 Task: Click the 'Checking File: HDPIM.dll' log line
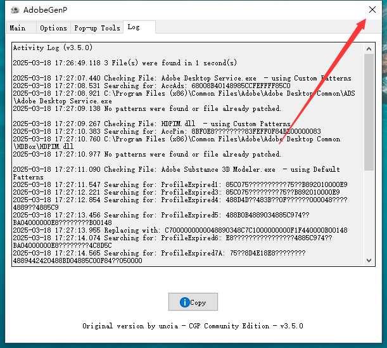152,124
